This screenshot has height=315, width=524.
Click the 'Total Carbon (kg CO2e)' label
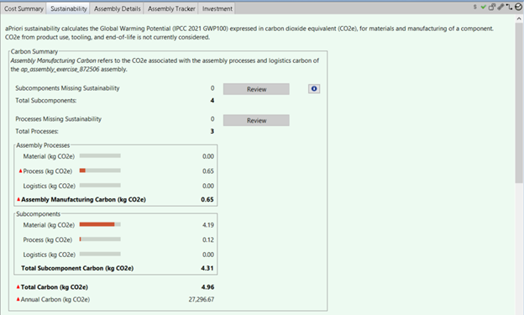pyautogui.click(x=55, y=287)
